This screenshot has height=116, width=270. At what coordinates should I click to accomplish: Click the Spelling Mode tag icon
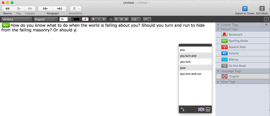coord(225,41)
